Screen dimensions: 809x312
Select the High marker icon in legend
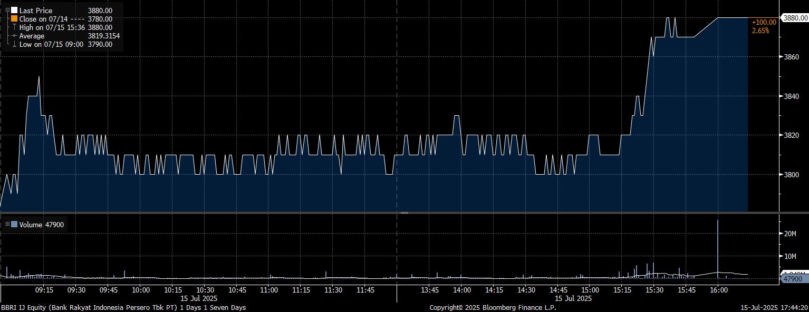coord(14,27)
